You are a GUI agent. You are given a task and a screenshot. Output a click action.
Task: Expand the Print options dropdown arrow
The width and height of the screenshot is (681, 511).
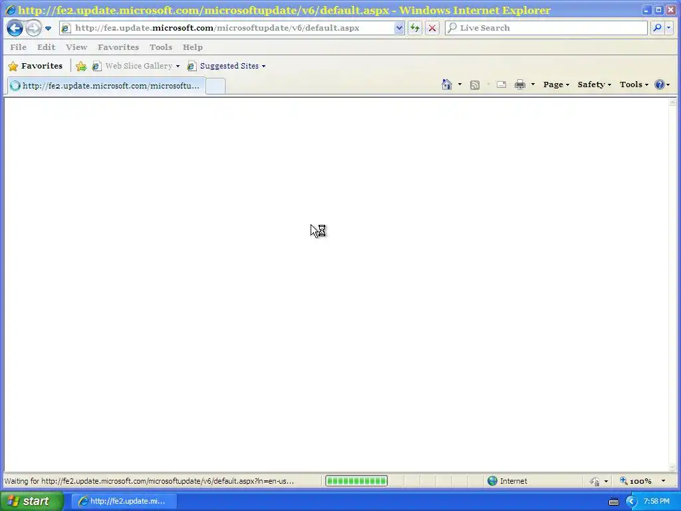point(533,85)
